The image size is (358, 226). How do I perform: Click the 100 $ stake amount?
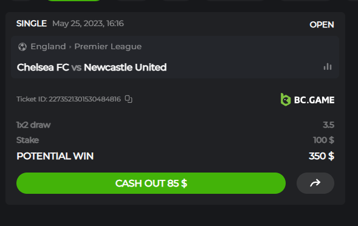[x=323, y=140]
